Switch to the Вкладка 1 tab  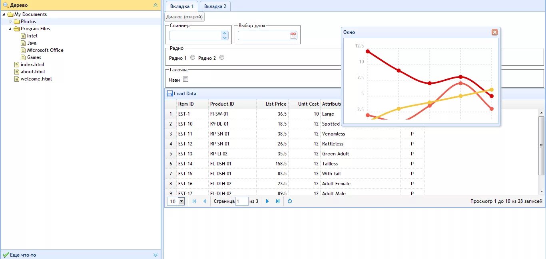coord(182,6)
